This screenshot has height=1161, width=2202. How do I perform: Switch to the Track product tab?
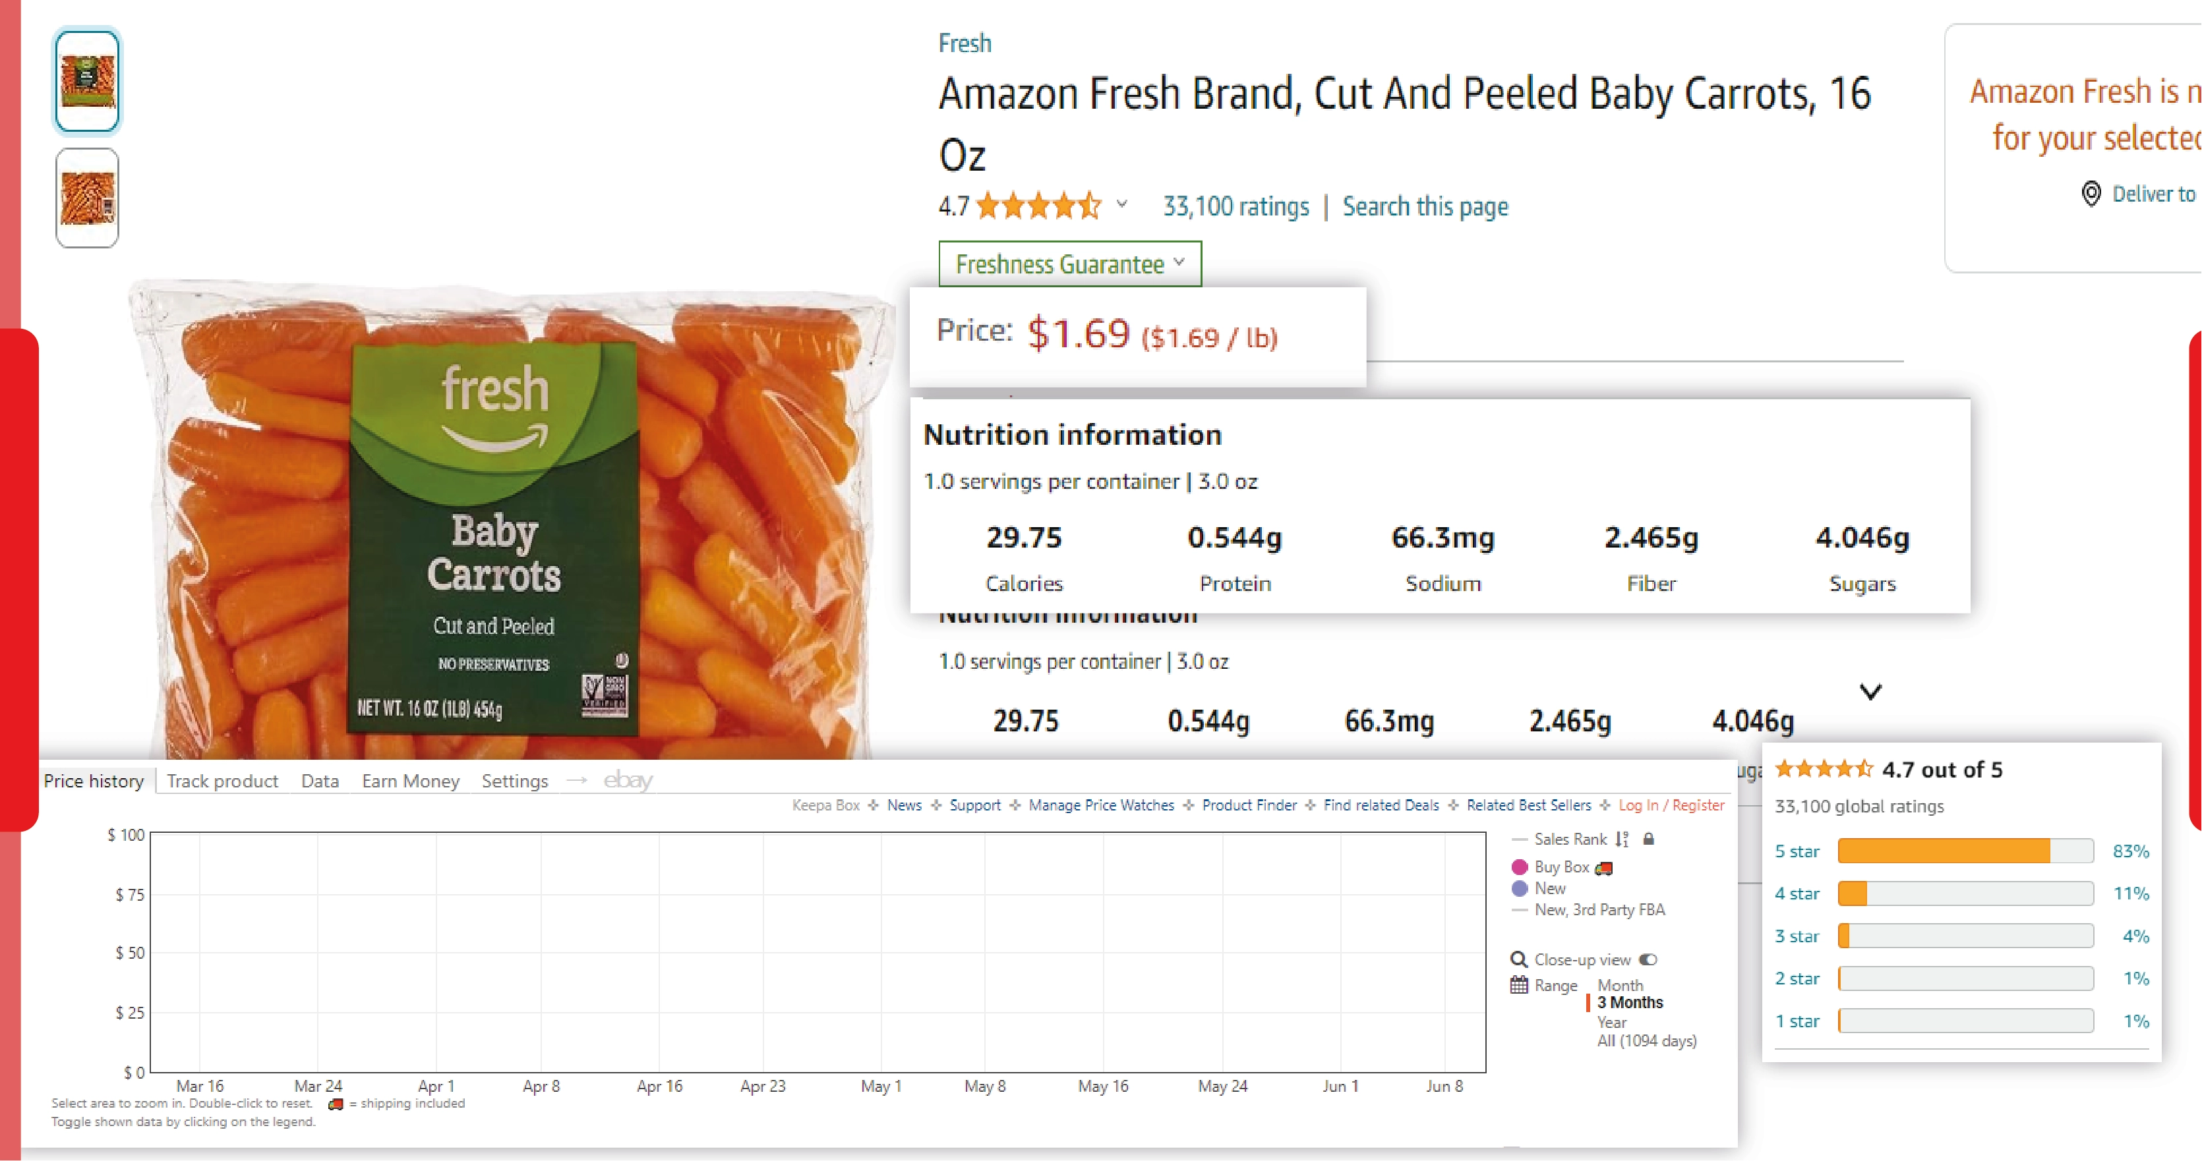pyautogui.click(x=222, y=780)
